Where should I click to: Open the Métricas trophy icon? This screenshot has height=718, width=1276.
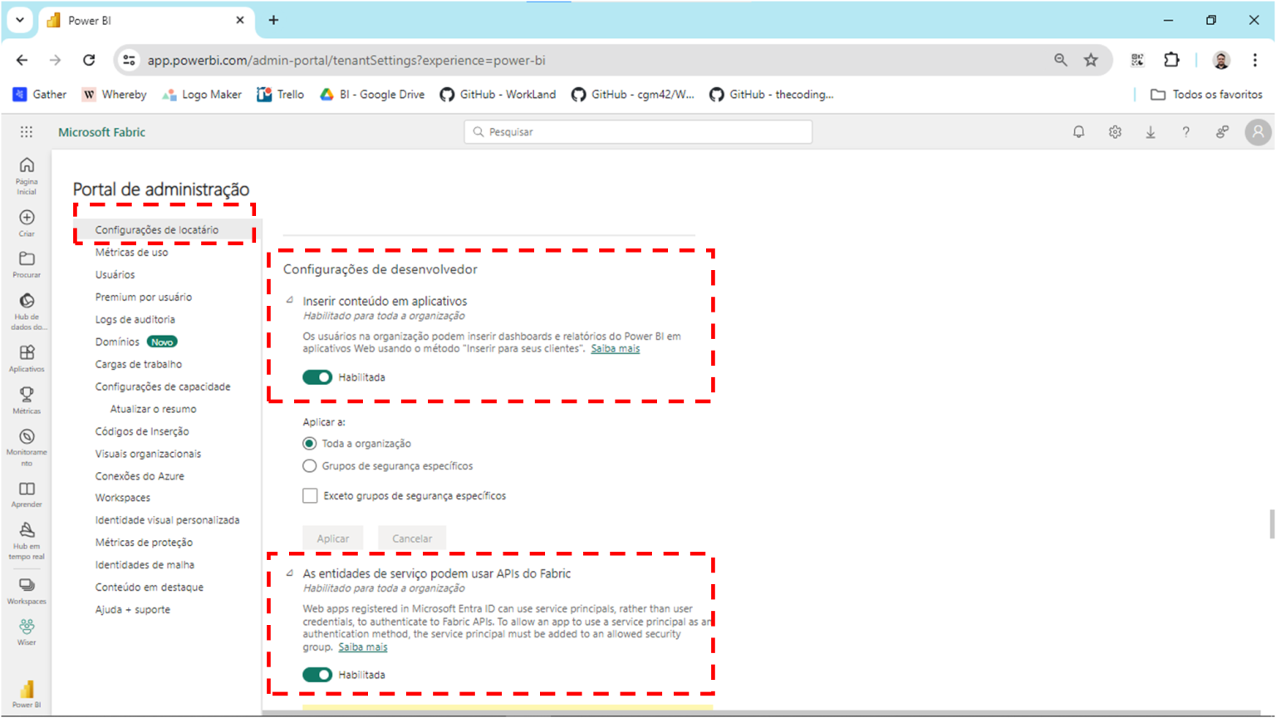click(x=27, y=395)
